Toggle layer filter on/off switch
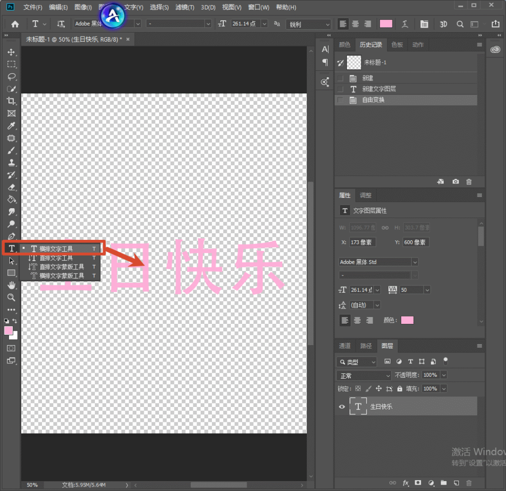Screen dimensions: 506x491 point(445,361)
